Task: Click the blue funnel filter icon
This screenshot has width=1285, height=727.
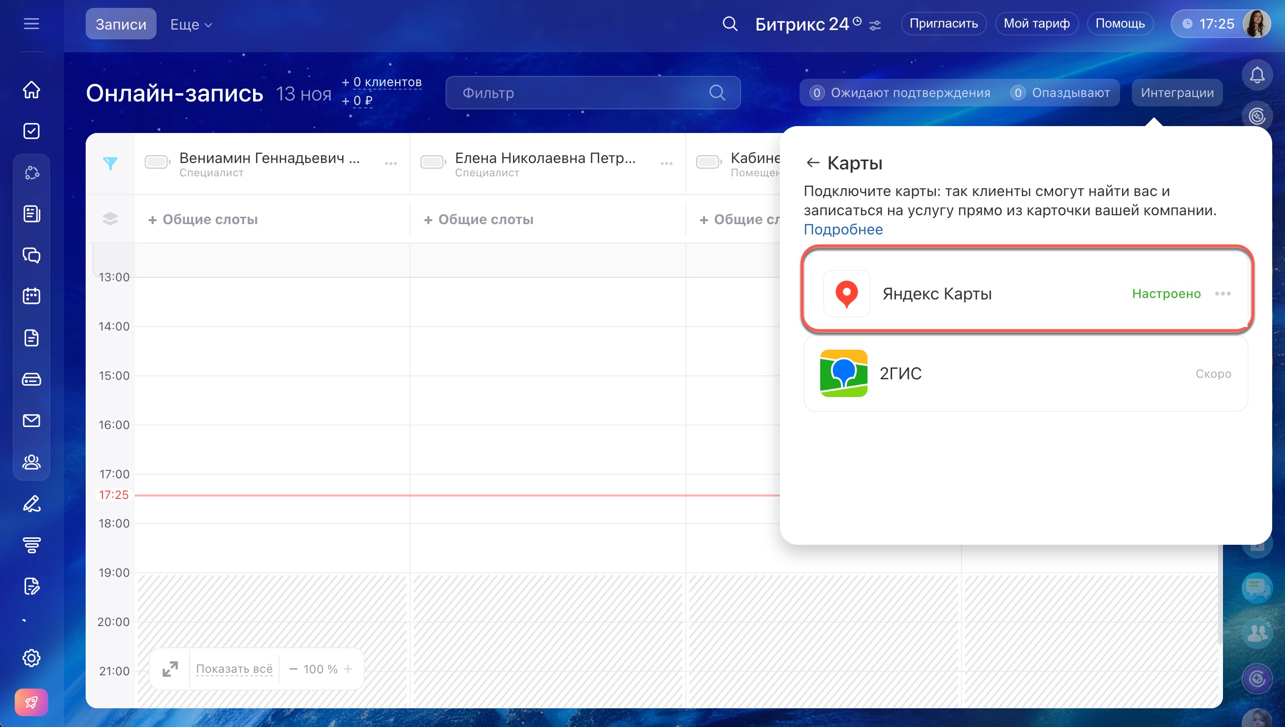Action: point(110,163)
